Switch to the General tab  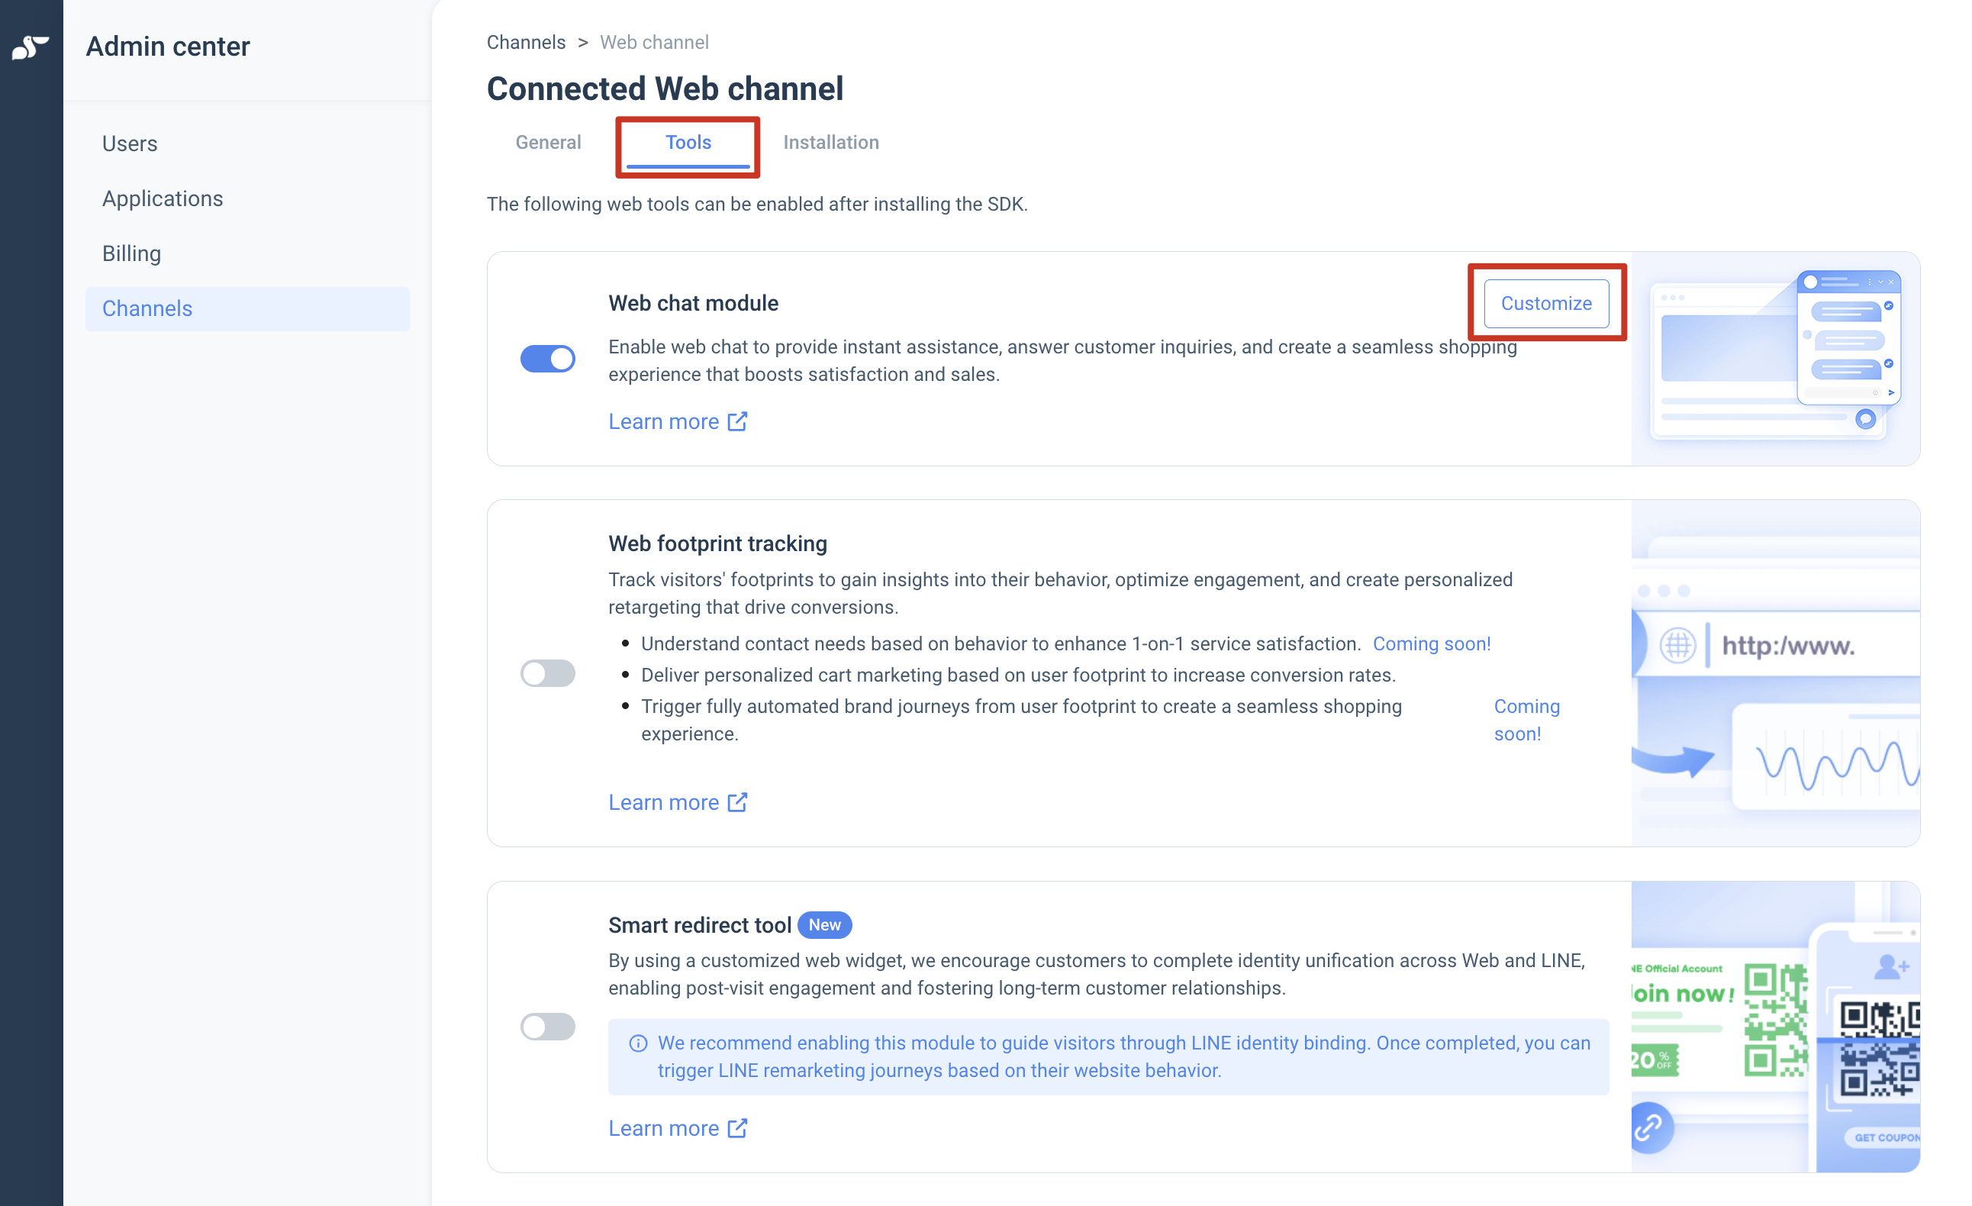548,143
